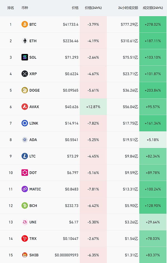Open the Dogecoin DOGE icon
Viewport: 167px width, 263px height.
25,90
